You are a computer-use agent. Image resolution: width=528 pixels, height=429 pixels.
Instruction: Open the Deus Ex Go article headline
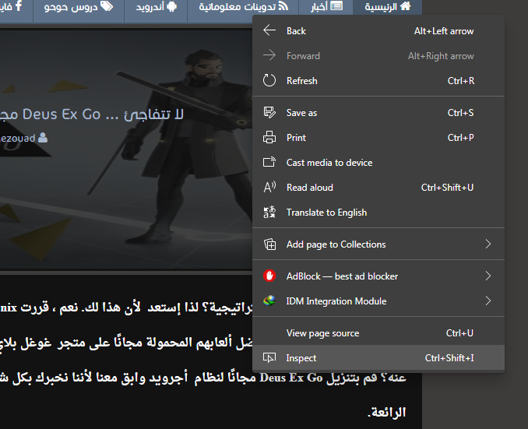(x=92, y=114)
